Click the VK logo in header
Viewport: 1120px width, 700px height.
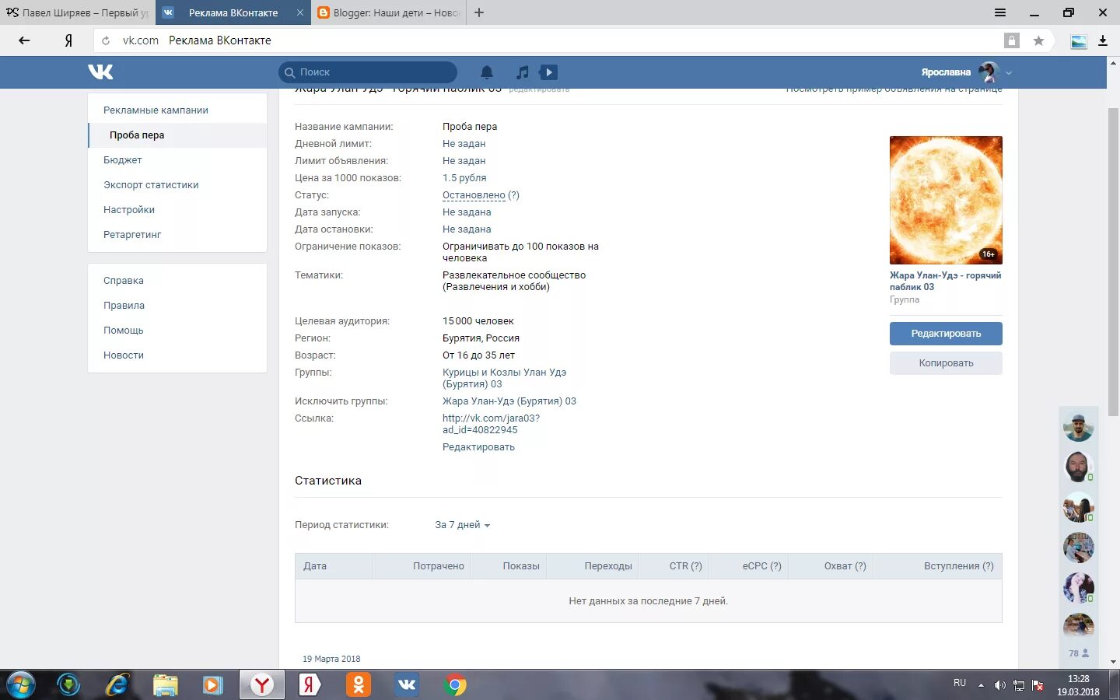pyautogui.click(x=100, y=72)
